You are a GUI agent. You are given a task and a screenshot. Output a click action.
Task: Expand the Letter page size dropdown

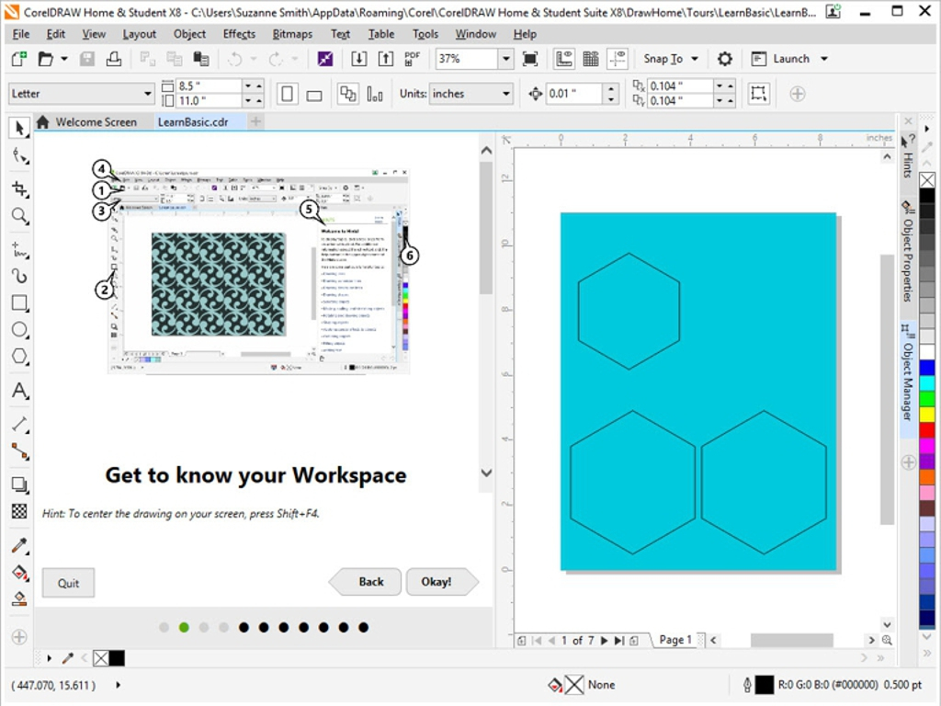click(x=148, y=94)
